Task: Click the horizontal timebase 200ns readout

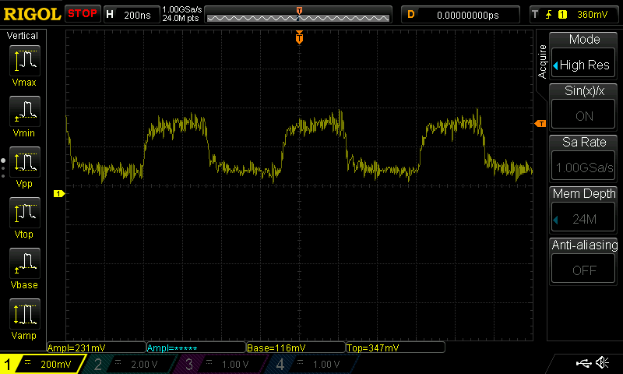Action: click(137, 16)
